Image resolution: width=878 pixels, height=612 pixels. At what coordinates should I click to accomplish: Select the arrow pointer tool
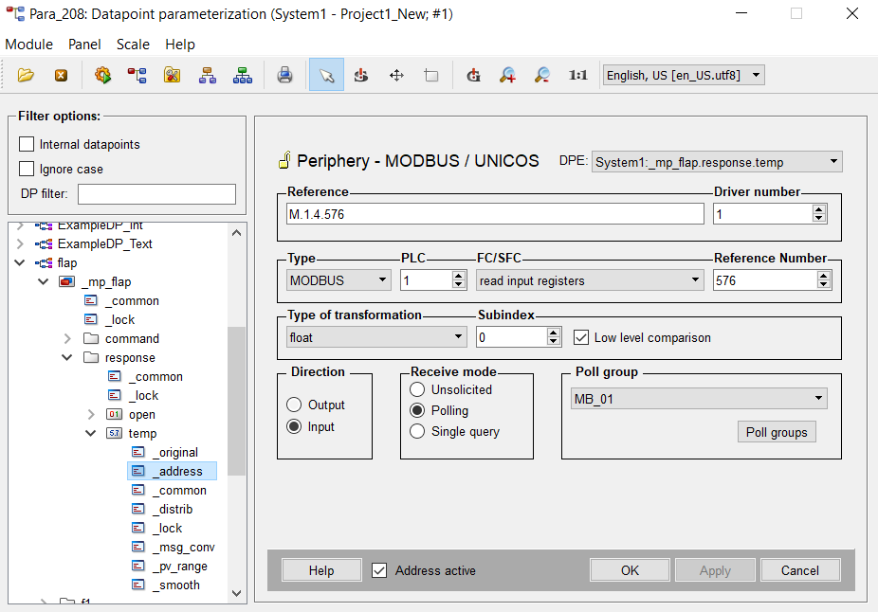tap(326, 75)
